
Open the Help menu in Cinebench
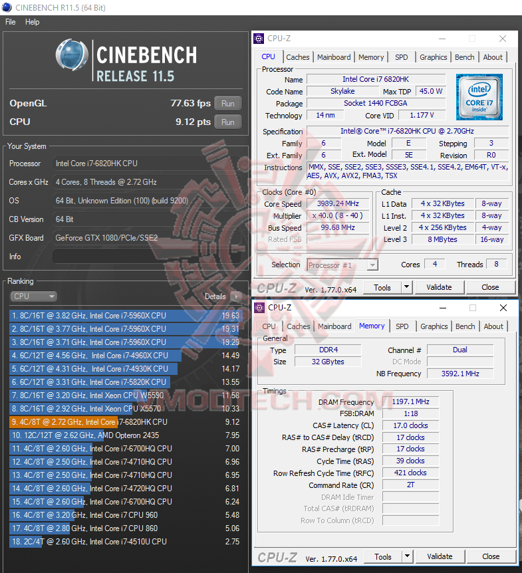click(x=32, y=22)
